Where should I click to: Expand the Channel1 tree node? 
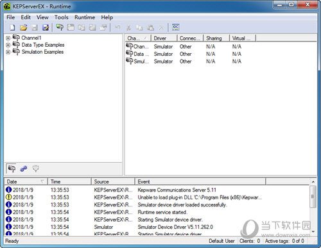[8, 38]
